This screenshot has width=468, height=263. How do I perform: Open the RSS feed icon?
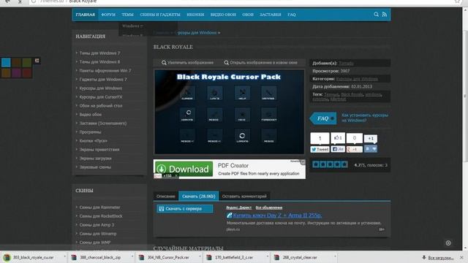coord(384,15)
